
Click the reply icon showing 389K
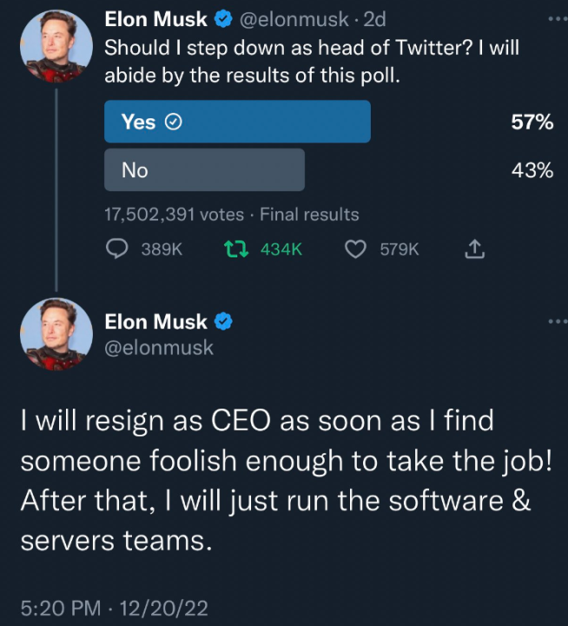click(117, 250)
